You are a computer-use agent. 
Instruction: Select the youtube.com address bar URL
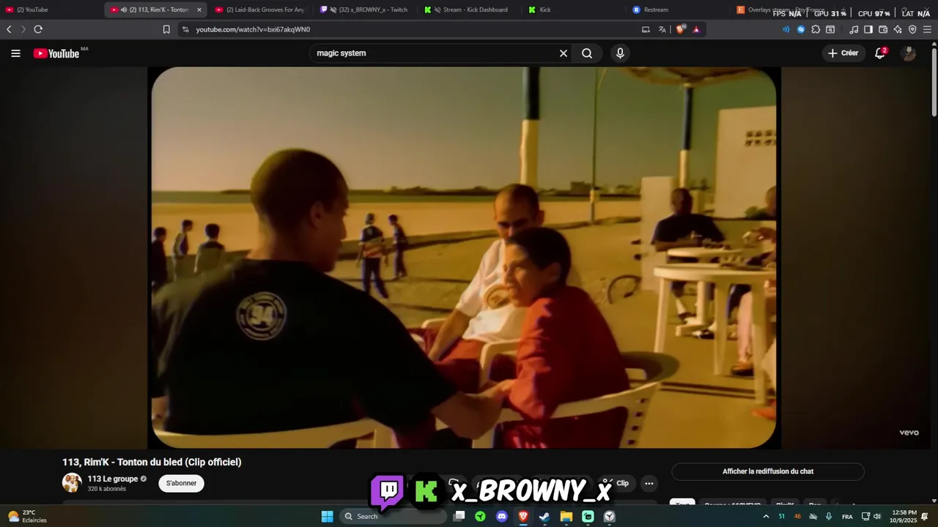253,29
